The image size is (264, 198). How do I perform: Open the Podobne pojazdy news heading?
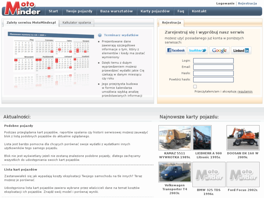(x=19, y=126)
